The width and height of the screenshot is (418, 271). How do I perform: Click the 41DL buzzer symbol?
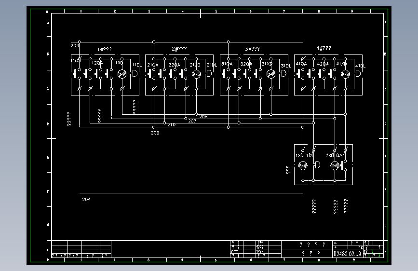358,73
